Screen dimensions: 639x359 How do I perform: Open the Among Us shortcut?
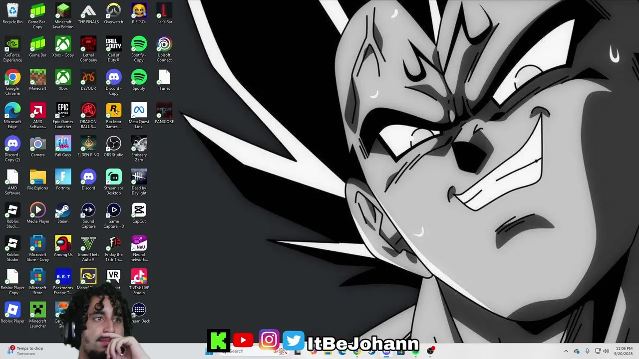(63, 246)
